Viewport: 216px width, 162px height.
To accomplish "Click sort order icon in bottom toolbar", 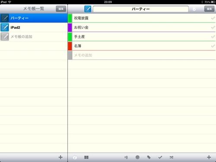I will coord(126,157).
